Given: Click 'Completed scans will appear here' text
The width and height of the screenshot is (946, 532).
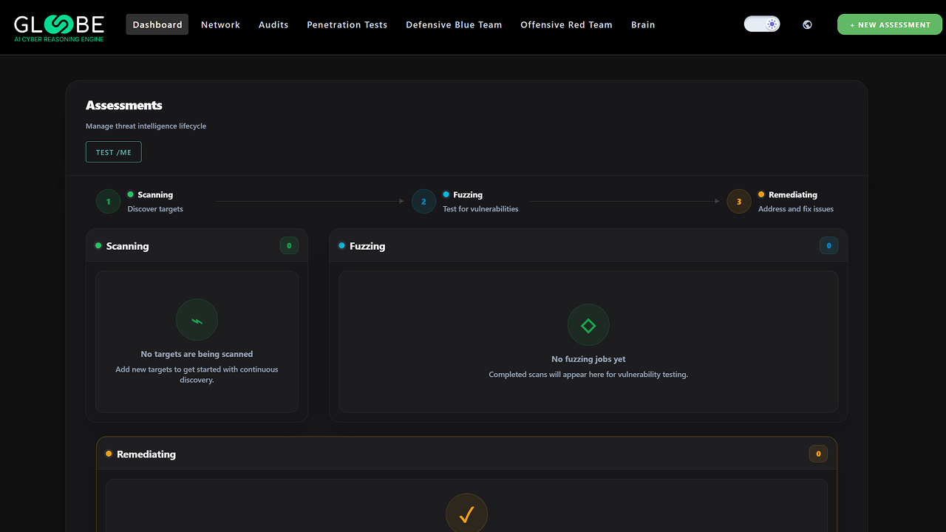Looking at the screenshot, I should click(x=588, y=375).
